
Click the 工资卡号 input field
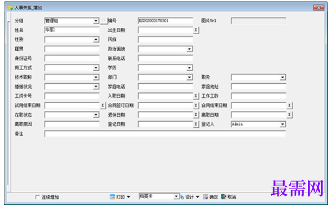tap(72, 96)
